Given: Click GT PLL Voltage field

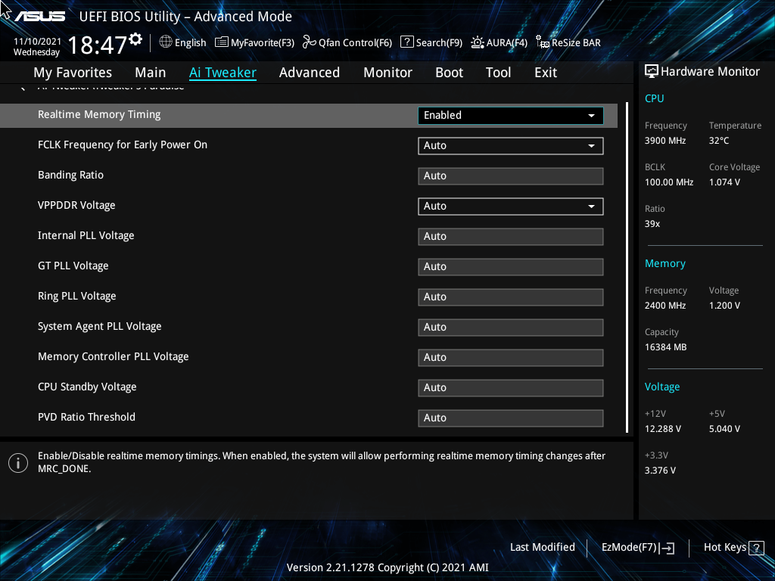Looking at the screenshot, I should click(x=511, y=267).
